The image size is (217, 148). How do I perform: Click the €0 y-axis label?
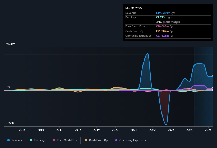point(8,87)
